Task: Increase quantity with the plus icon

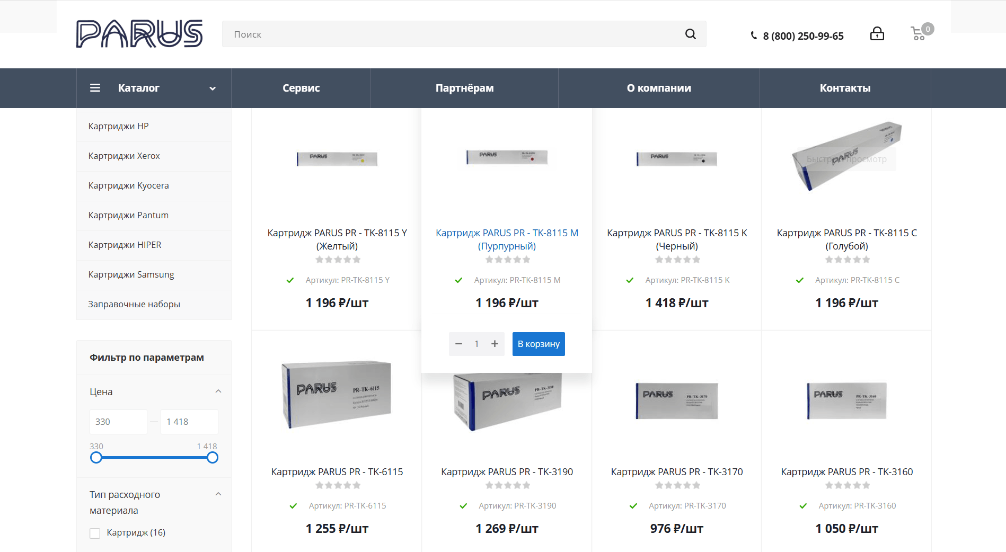Action: click(495, 344)
